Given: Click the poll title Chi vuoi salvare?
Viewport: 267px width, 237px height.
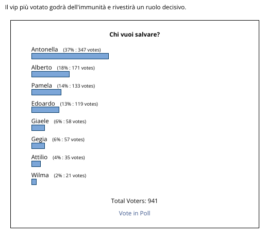Looking at the screenshot, I should 135,35.
